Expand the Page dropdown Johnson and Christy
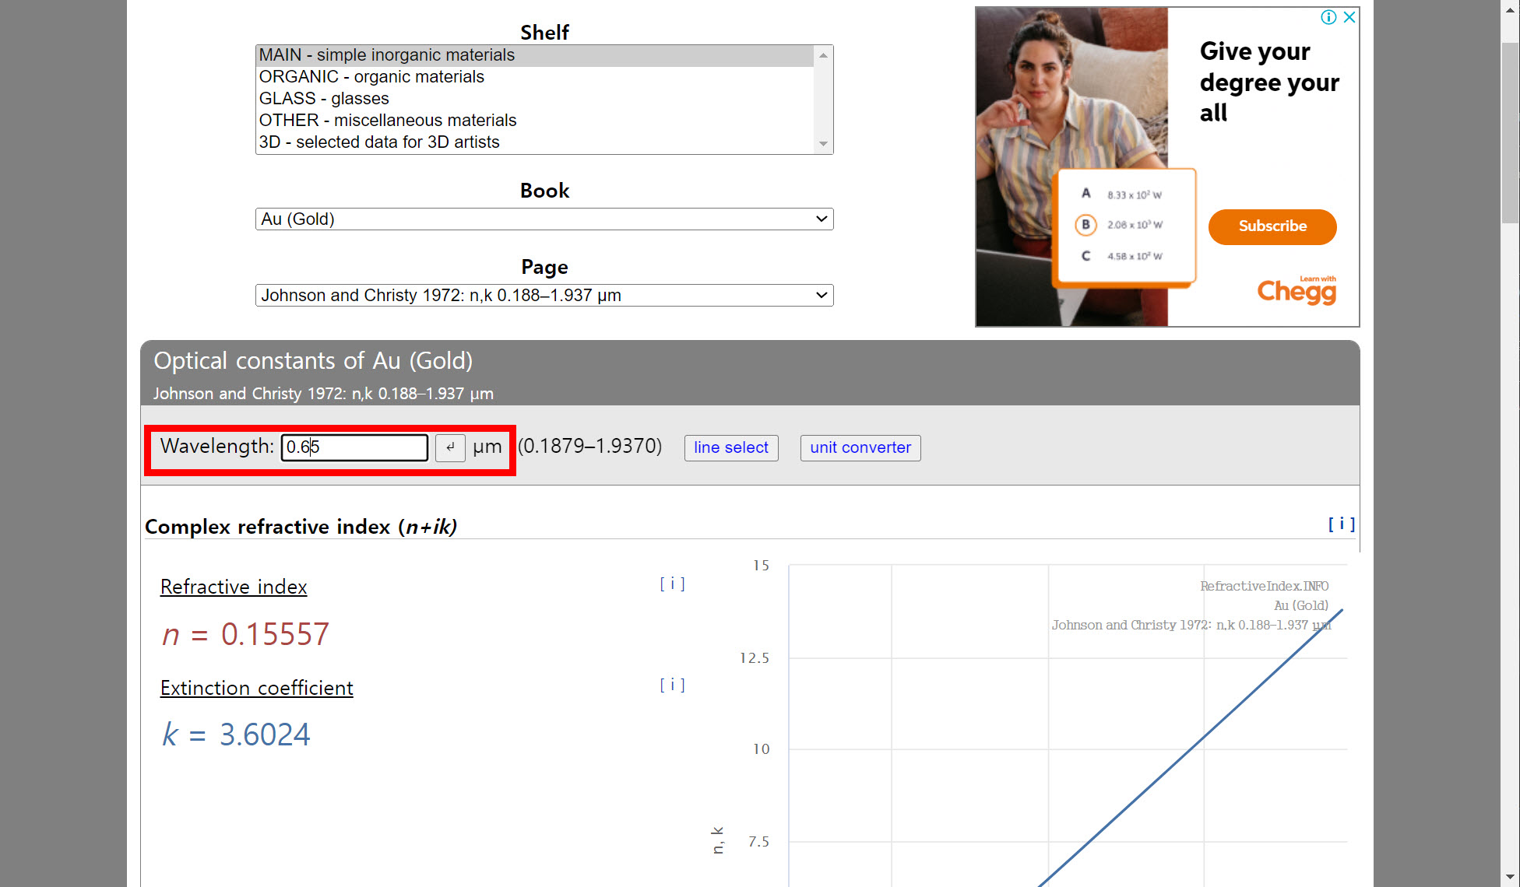Screen dimensions: 1520x887 pos(544,296)
